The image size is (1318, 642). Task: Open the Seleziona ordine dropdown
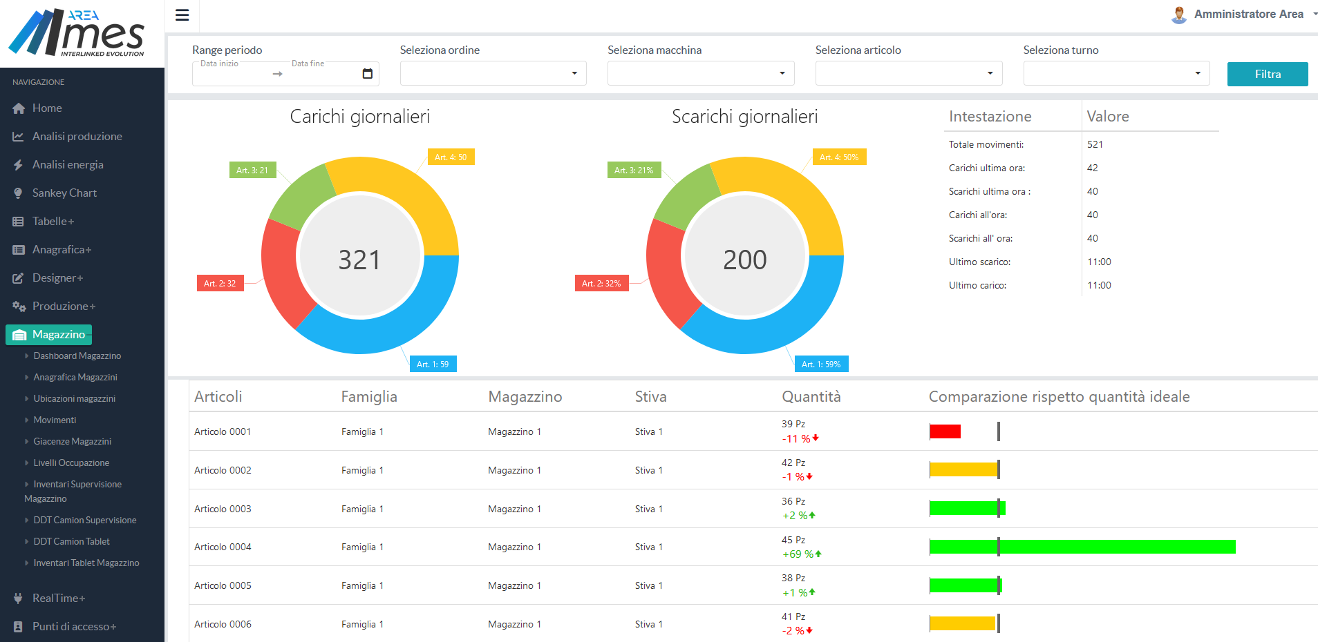pos(493,73)
